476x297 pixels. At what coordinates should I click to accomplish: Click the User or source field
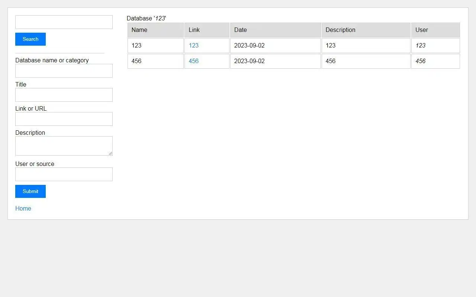click(x=64, y=174)
